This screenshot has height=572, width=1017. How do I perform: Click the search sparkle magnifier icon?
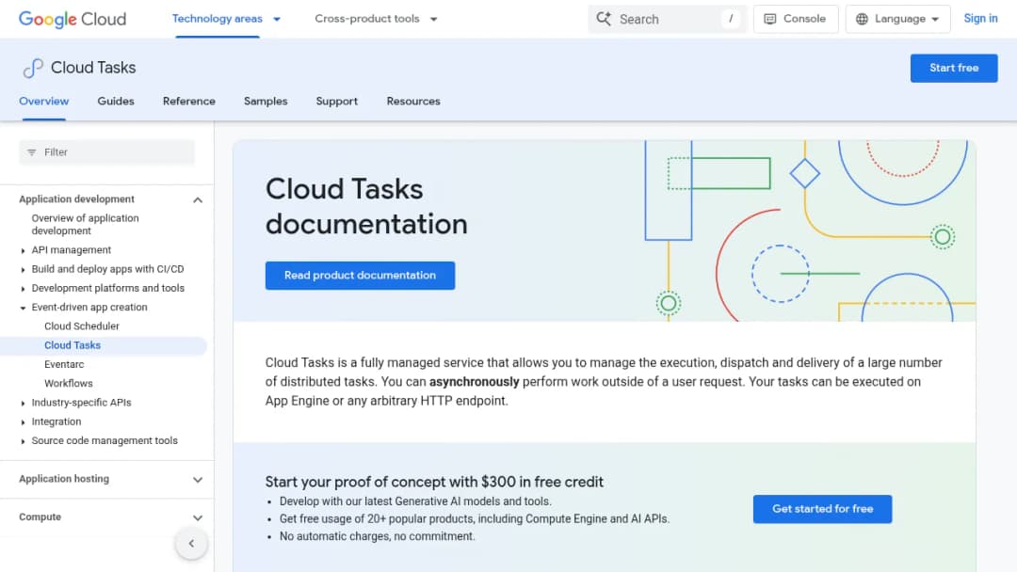(x=604, y=19)
